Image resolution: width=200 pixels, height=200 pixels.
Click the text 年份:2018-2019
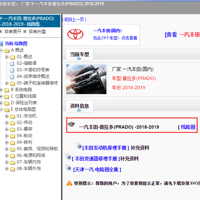coord(129,87)
